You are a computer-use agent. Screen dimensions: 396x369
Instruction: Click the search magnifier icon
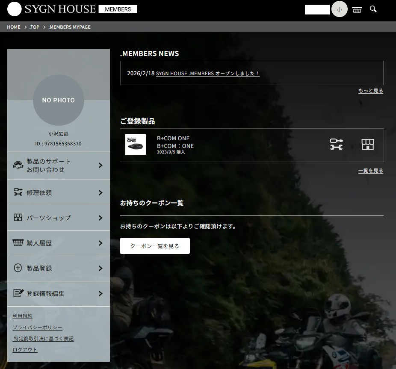(373, 9)
